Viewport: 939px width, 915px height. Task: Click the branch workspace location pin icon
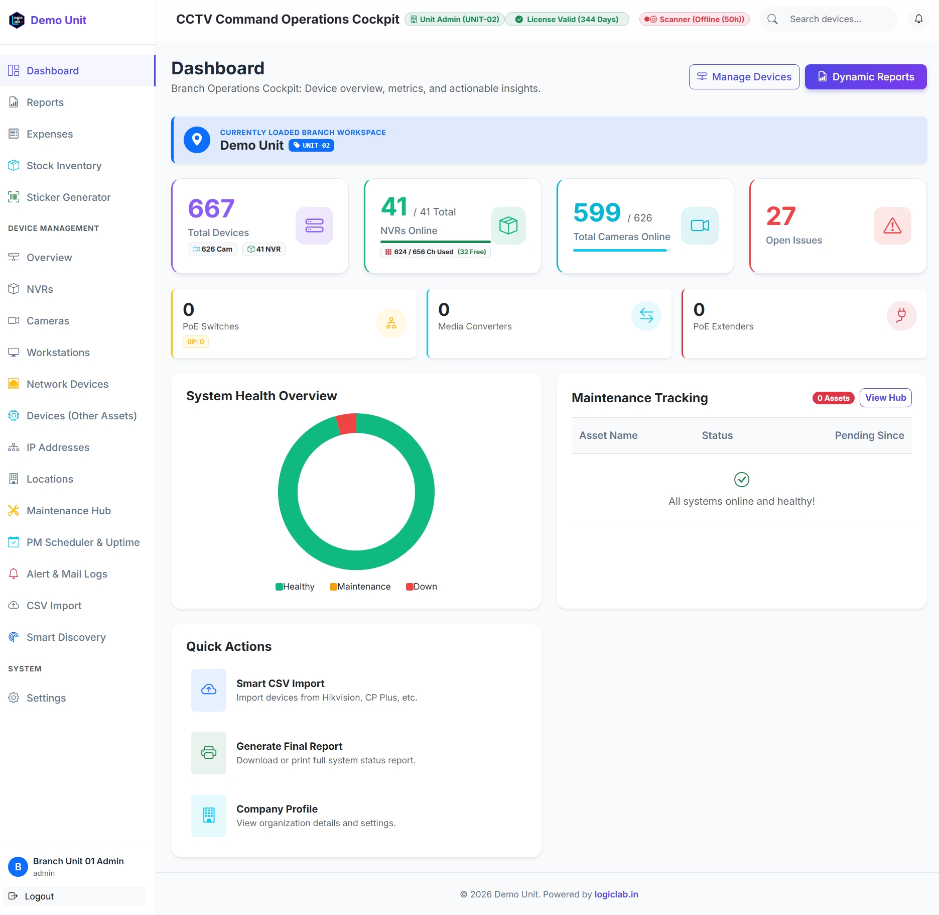[197, 140]
